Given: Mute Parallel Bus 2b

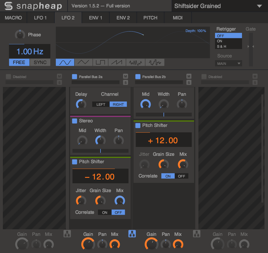Looking at the screenshot, I should point(189,76).
